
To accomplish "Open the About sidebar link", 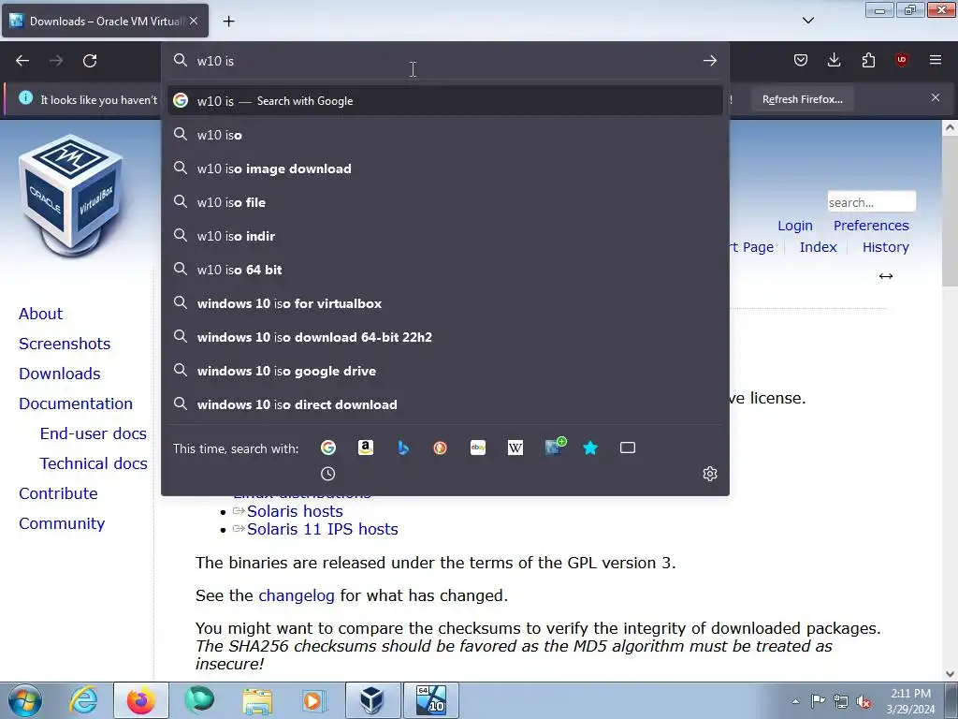I will 40,314.
